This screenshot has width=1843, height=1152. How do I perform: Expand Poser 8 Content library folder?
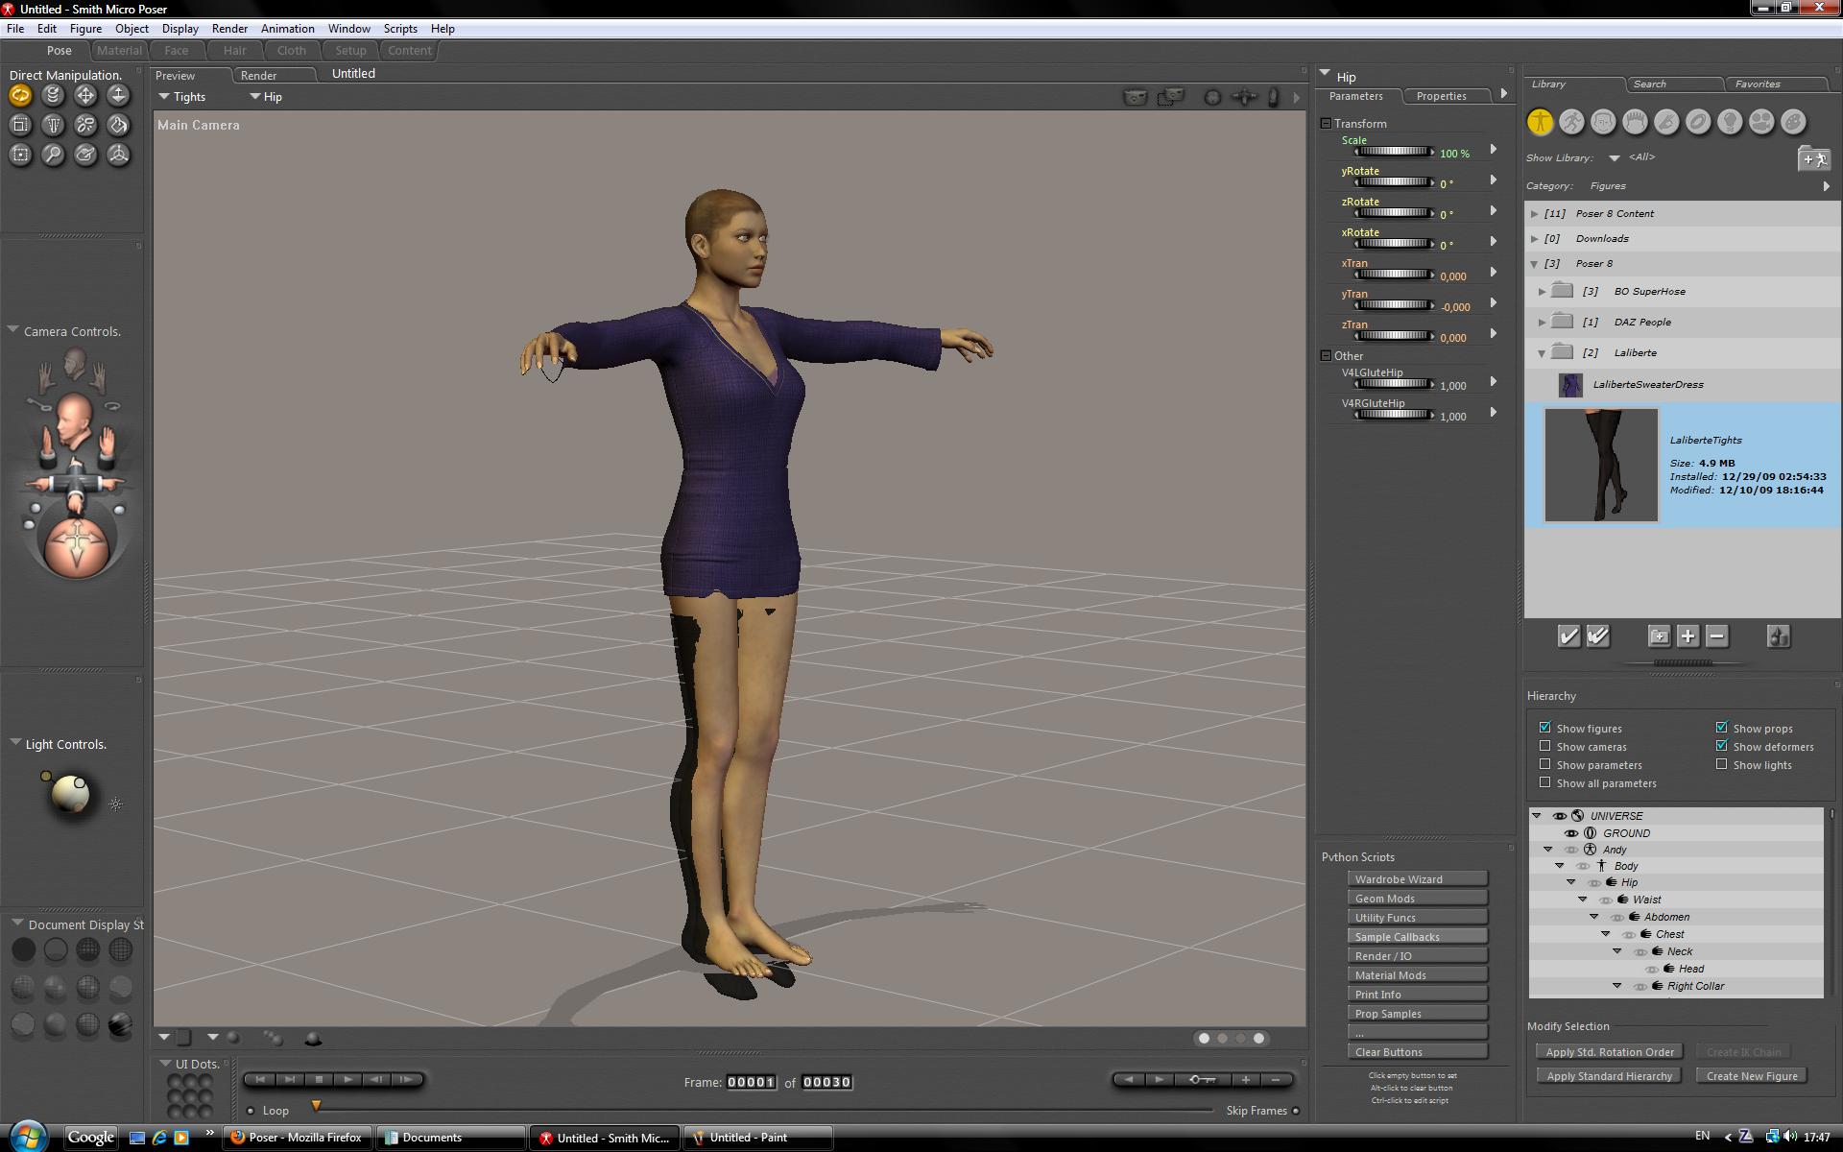coord(1535,214)
